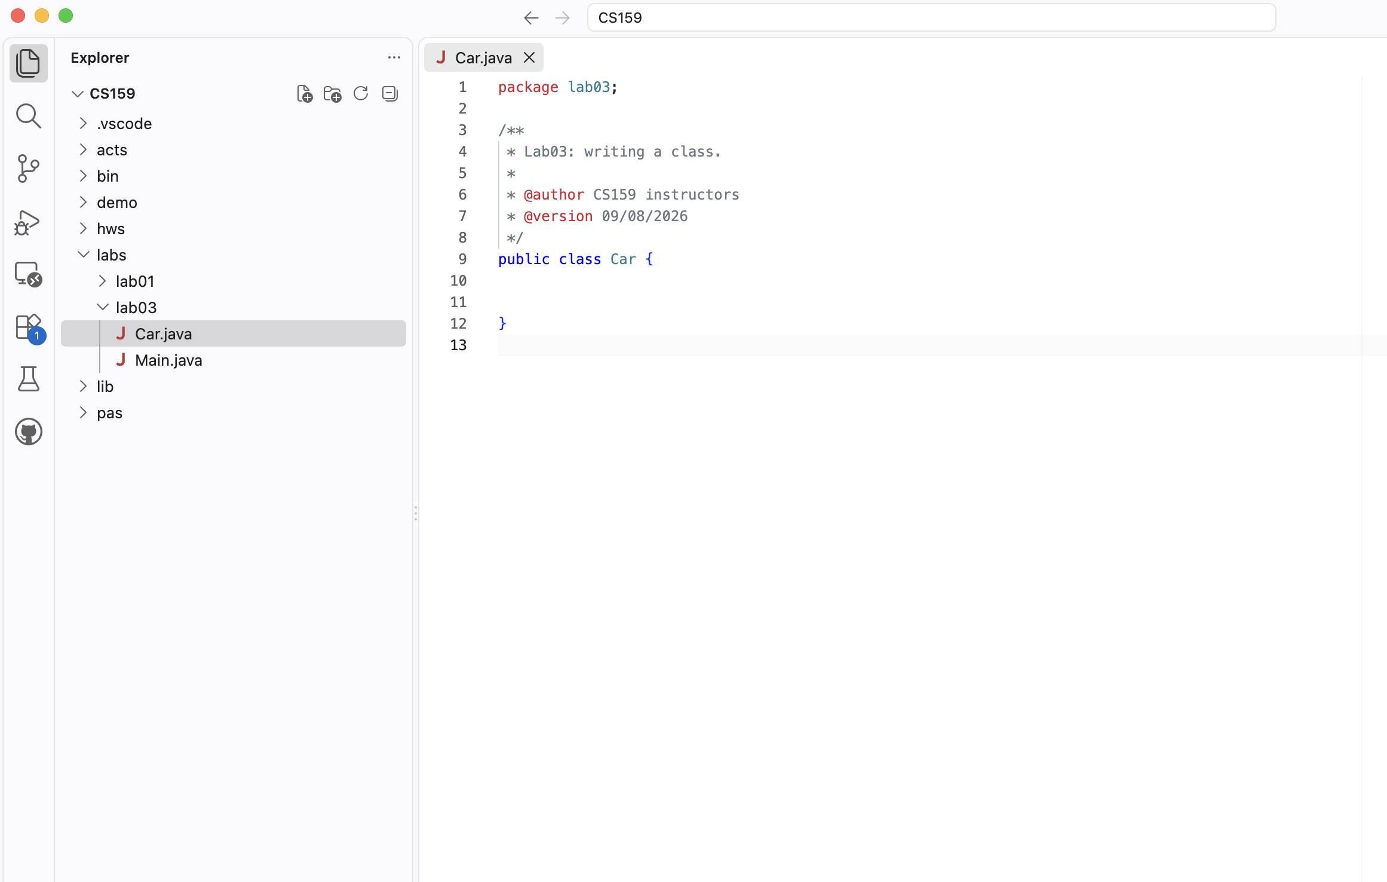Image resolution: width=1387 pixels, height=882 pixels.
Task: Click the Java icon beside Car.java in tree
Action: click(x=121, y=333)
